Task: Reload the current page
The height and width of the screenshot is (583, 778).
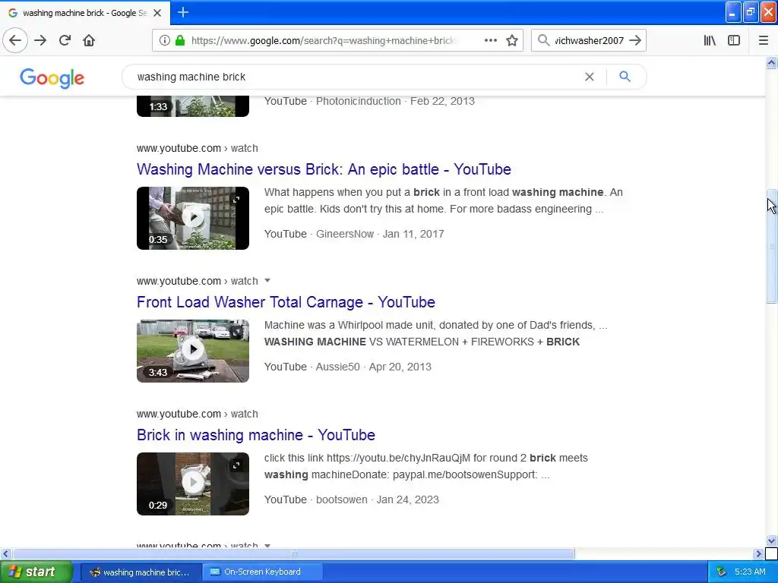Action: (x=65, y=40)
